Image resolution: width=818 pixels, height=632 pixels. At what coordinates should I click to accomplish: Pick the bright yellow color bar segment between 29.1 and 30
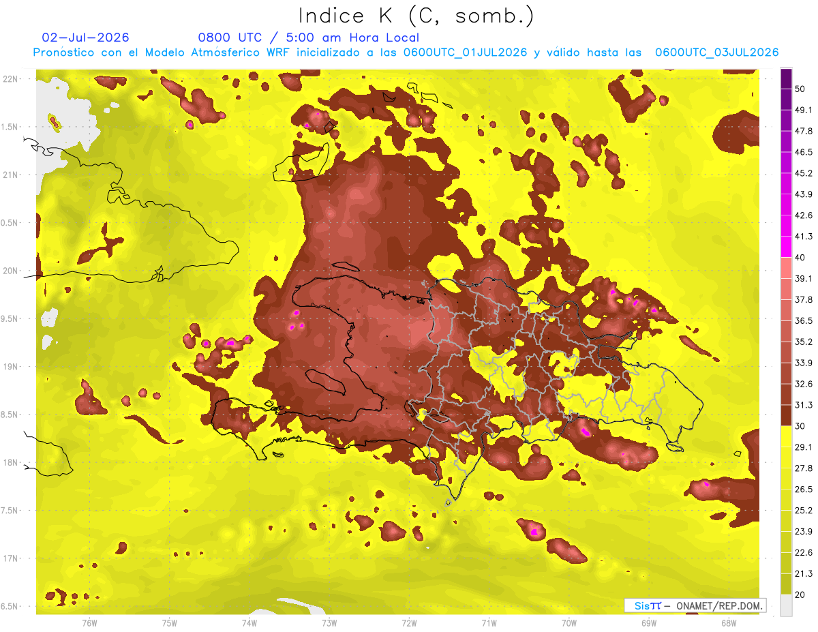(786, 436)
